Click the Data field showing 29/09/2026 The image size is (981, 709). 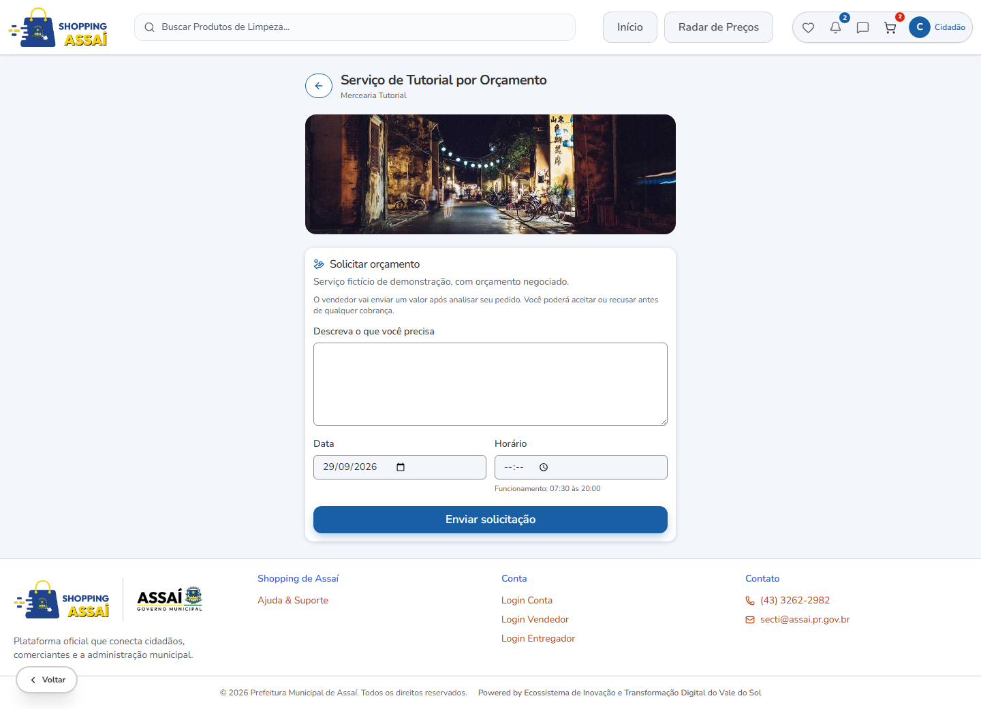pyautogui.click(x=400, y=467)
